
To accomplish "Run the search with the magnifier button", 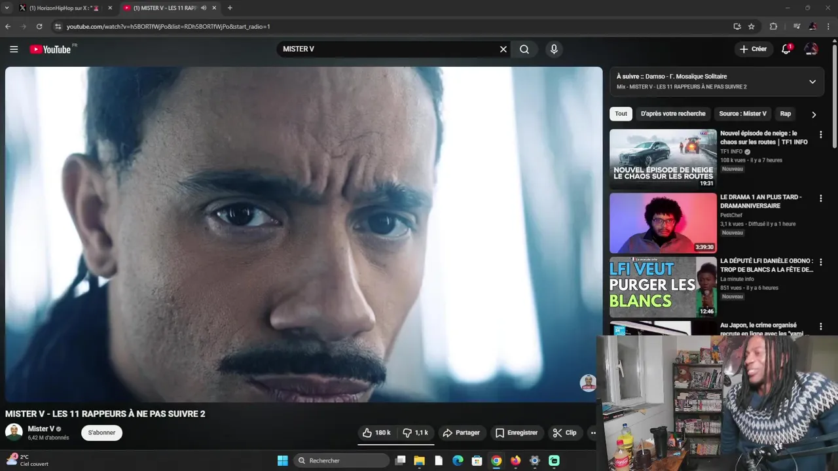I will click(x=524, y=49).
